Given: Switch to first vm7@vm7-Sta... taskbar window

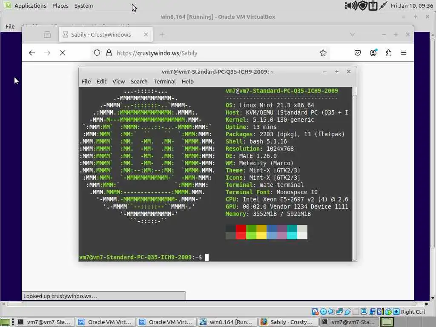Looking at the screenshot, I should click(44, 322).
